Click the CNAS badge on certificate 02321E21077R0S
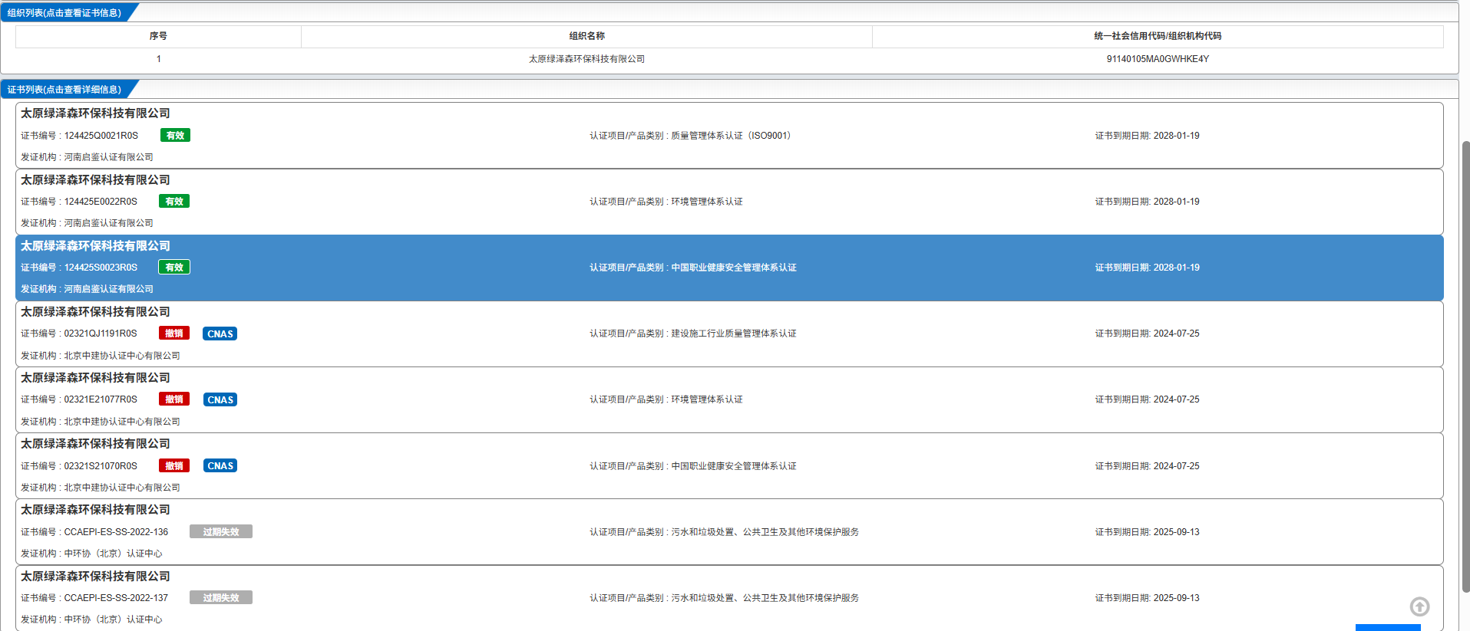The width and height of the screenshot is (1470, 631). 220,399
